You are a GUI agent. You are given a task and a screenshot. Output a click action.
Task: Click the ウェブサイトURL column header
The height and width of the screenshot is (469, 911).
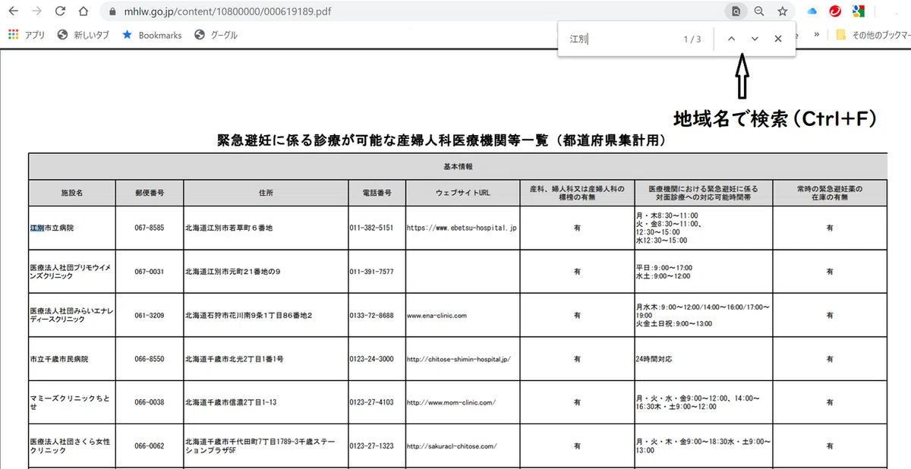point(463,193)
